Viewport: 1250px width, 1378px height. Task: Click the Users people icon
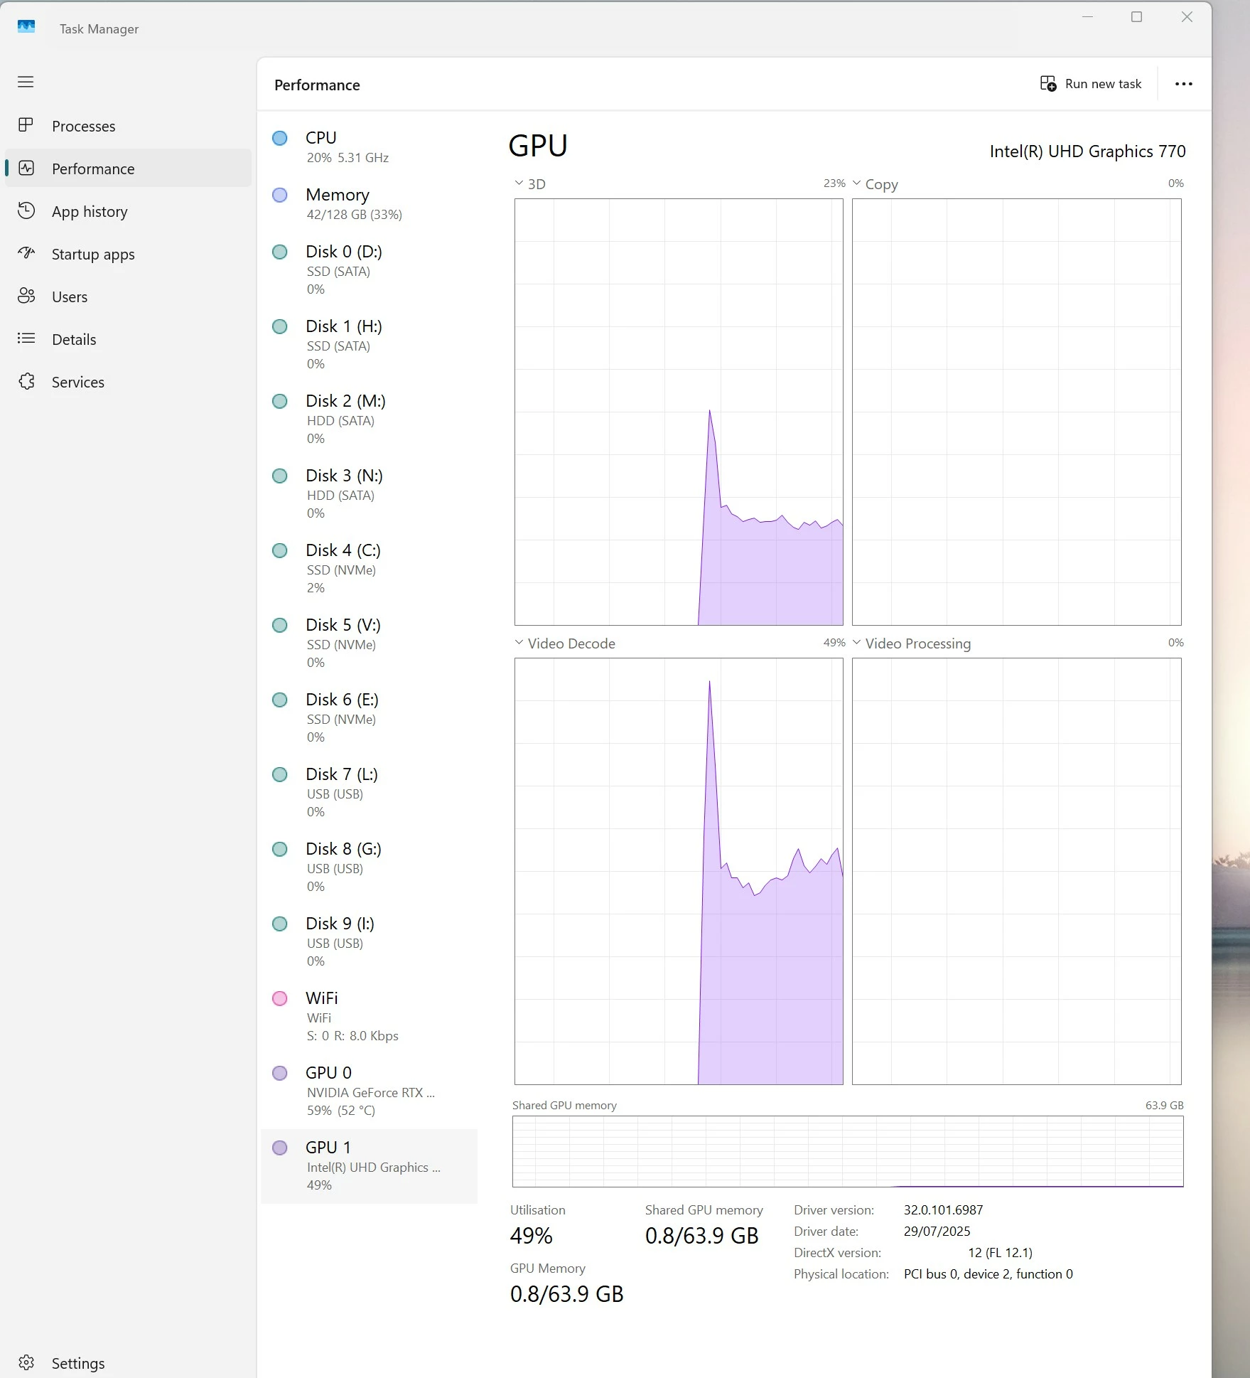26,296
